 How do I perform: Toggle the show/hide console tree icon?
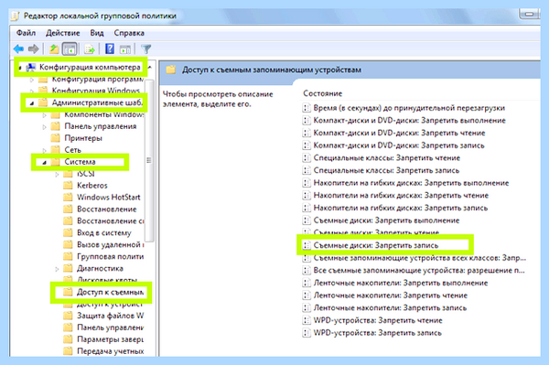point(70,49)
